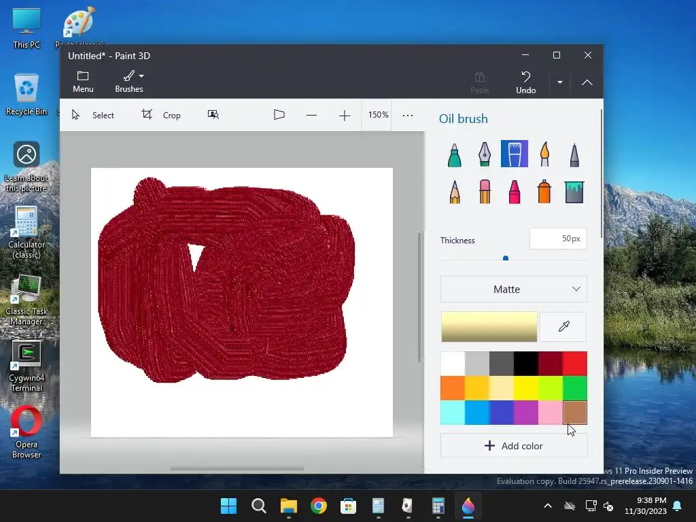Viewport: 696px width, 522px height.
Task: Click the current color gold preview
Action: click(489, 327)
